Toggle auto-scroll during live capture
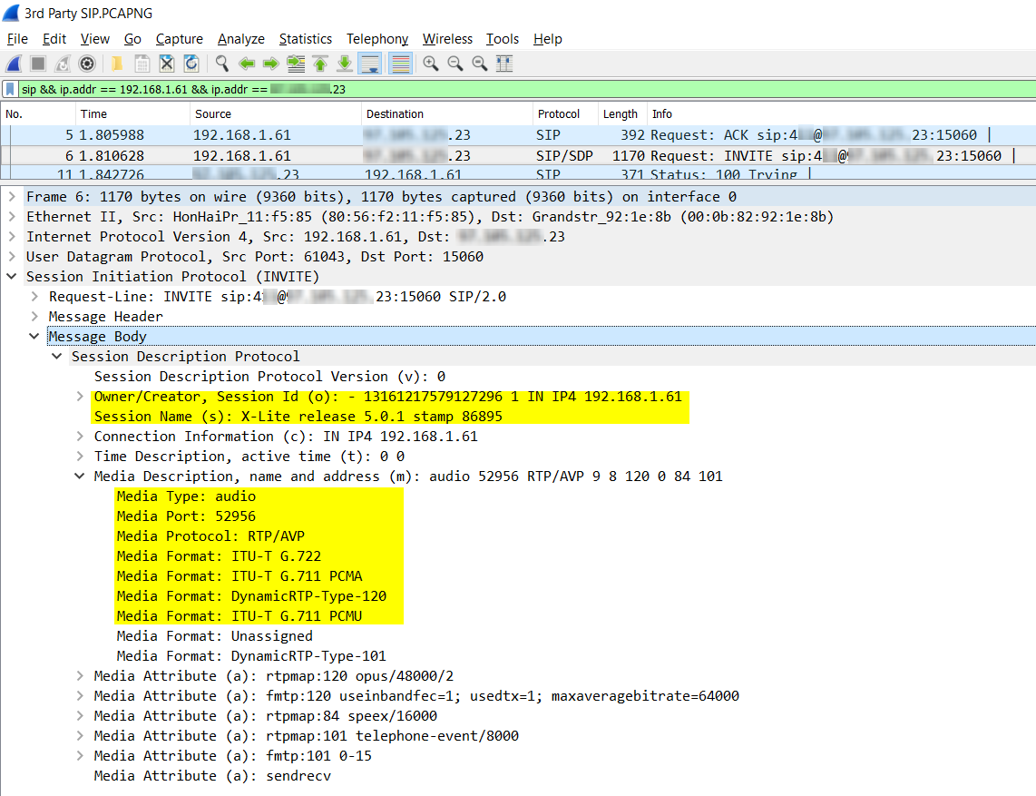Viewport: 1036px width, 796px height. coord(370,64)
